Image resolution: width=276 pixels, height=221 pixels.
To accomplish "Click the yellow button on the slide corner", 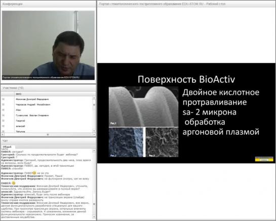I will tap(264, 160).
